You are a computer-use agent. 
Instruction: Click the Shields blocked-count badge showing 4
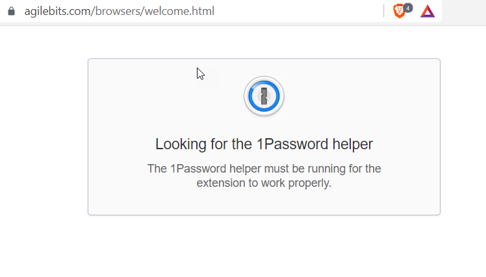tap(407, 8)
